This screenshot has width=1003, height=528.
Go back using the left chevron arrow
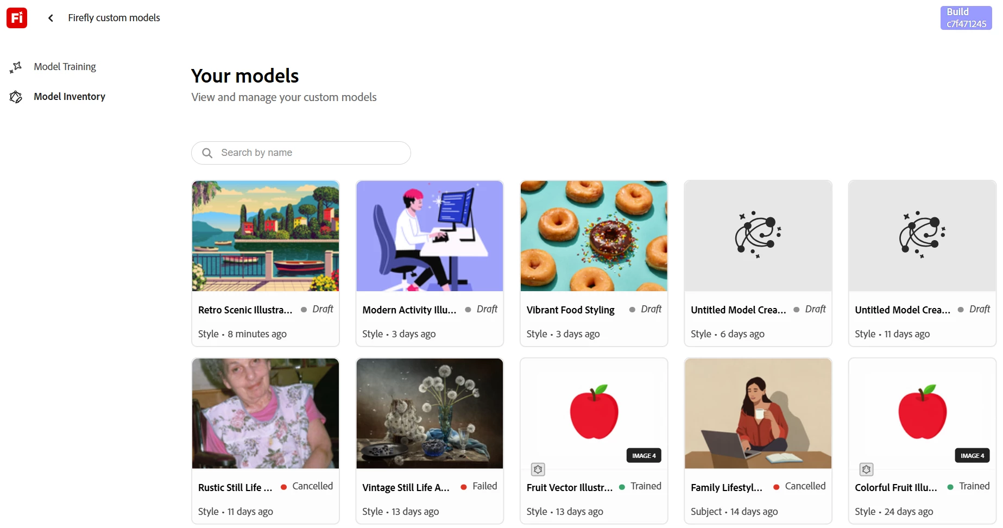51,18
